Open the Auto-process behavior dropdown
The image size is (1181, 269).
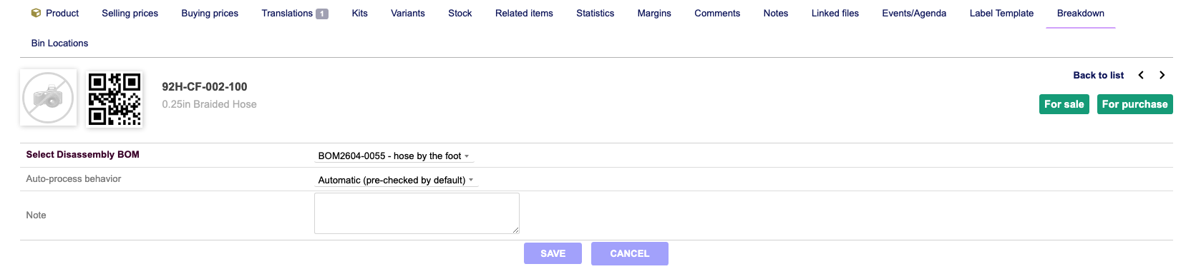396,180
